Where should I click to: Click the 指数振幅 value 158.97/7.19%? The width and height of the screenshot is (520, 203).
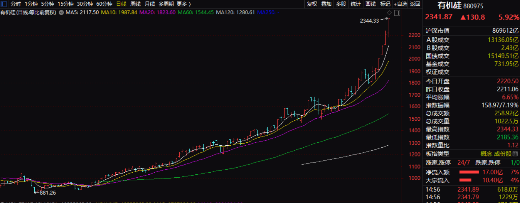click(500, 106)
